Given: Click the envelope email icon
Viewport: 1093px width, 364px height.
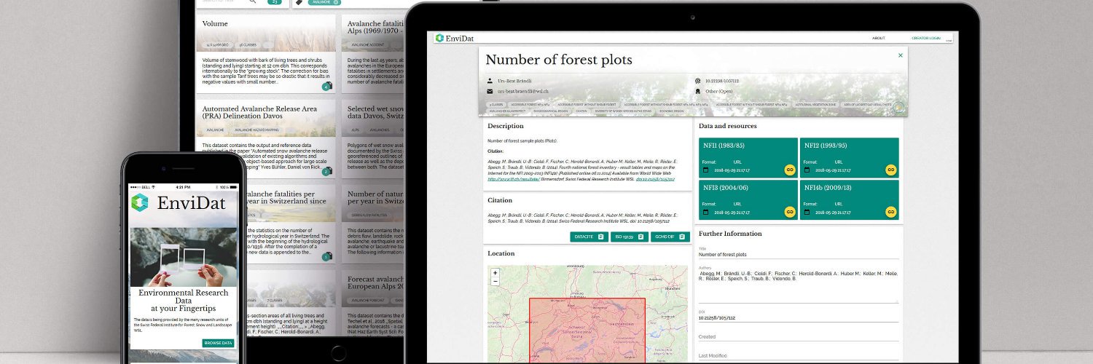Looking at the screenshot, I should tap(490, 92).
